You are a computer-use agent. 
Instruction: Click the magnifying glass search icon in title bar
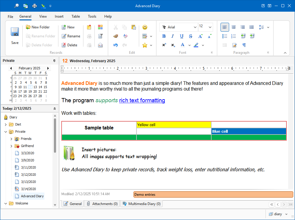(17, 6)
